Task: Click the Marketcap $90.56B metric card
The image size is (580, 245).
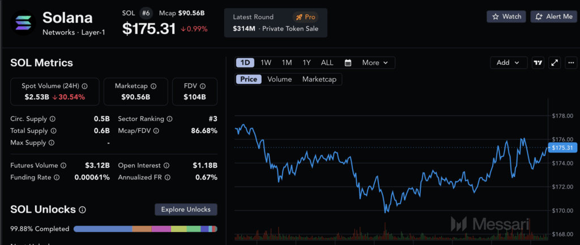Action: tap(136, 91)
